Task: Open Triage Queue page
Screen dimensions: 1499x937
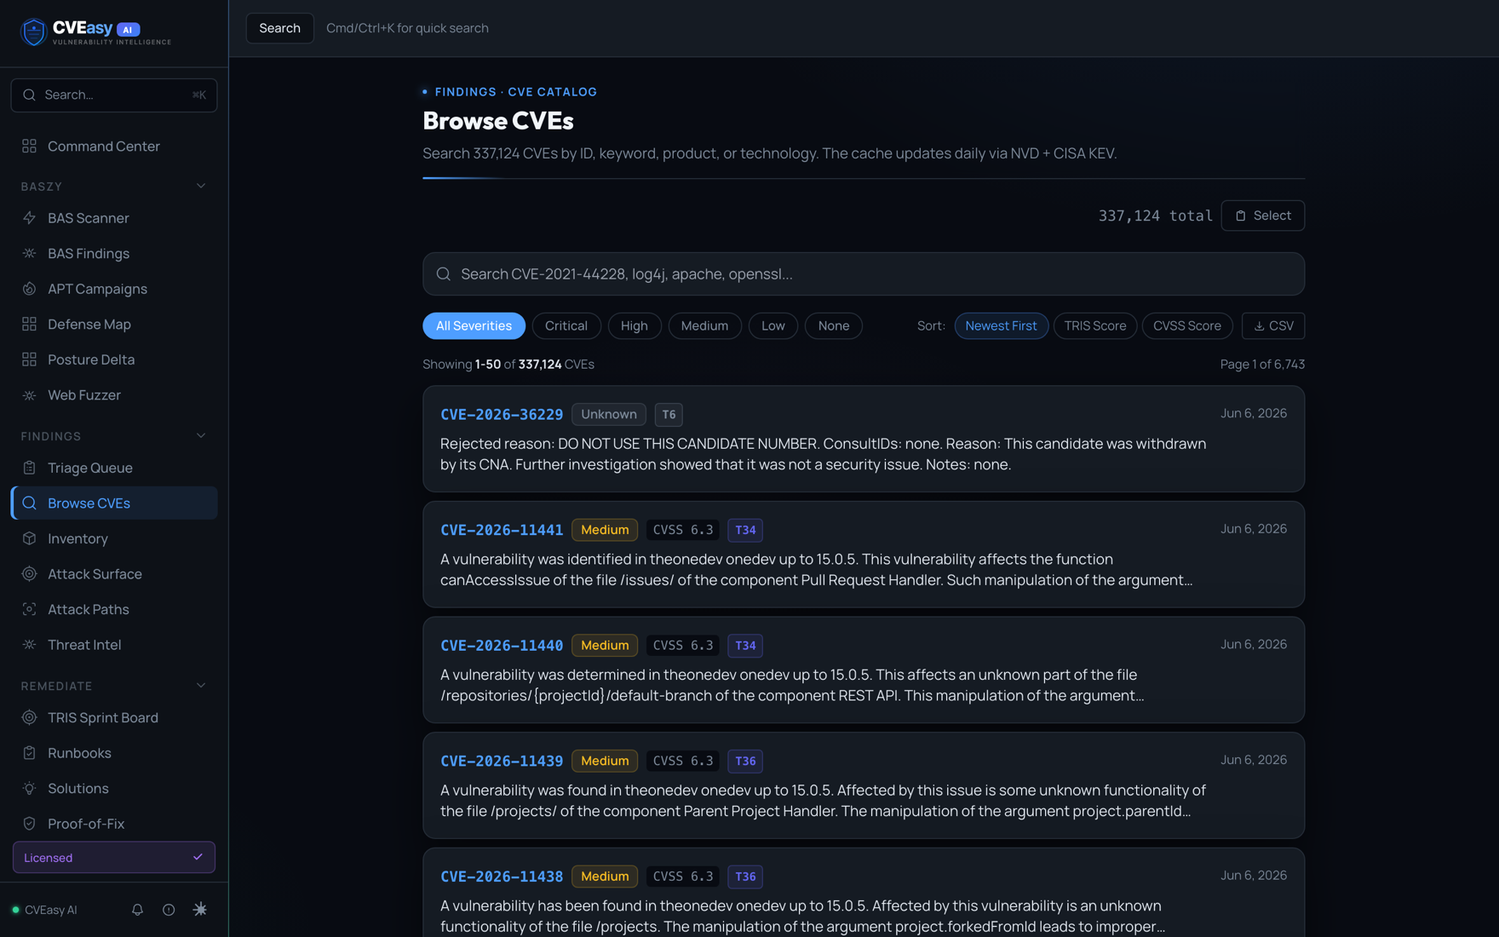Action: (114, 468)
